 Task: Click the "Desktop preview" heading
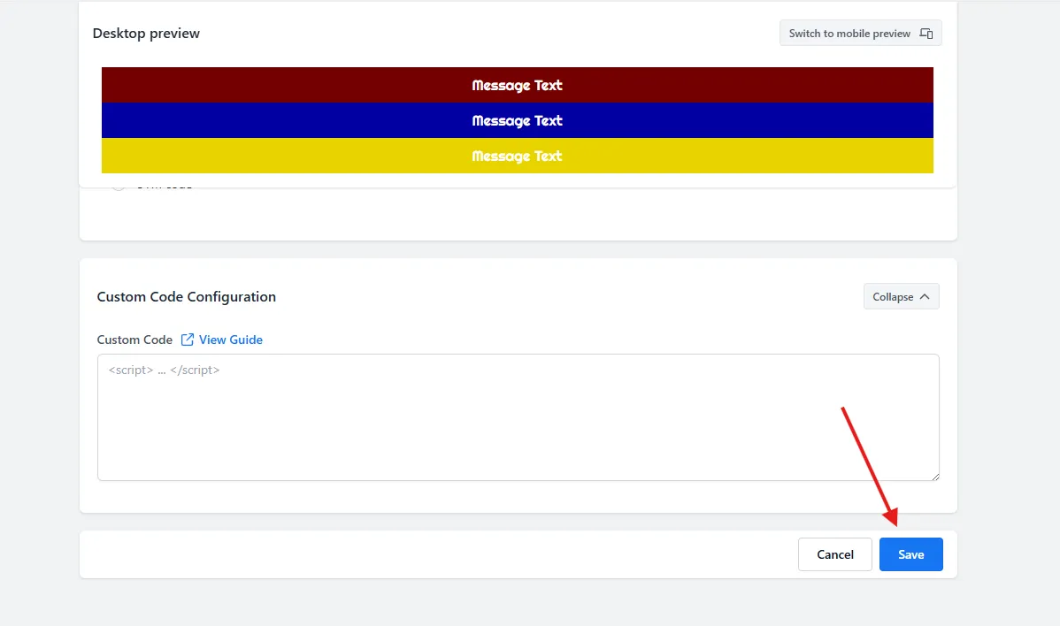click(x=146, y=33)
